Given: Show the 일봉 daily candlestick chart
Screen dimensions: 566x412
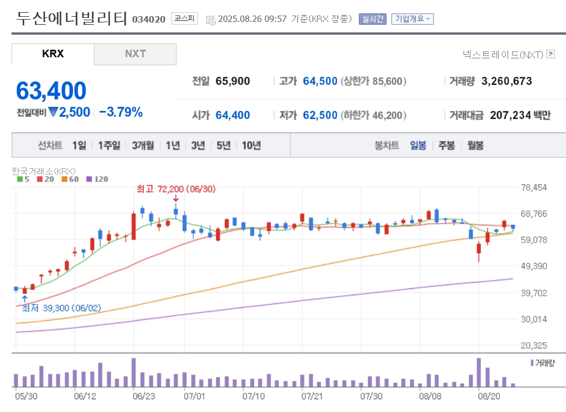Looking at the screenshot, I should click(x=418, y=145).
